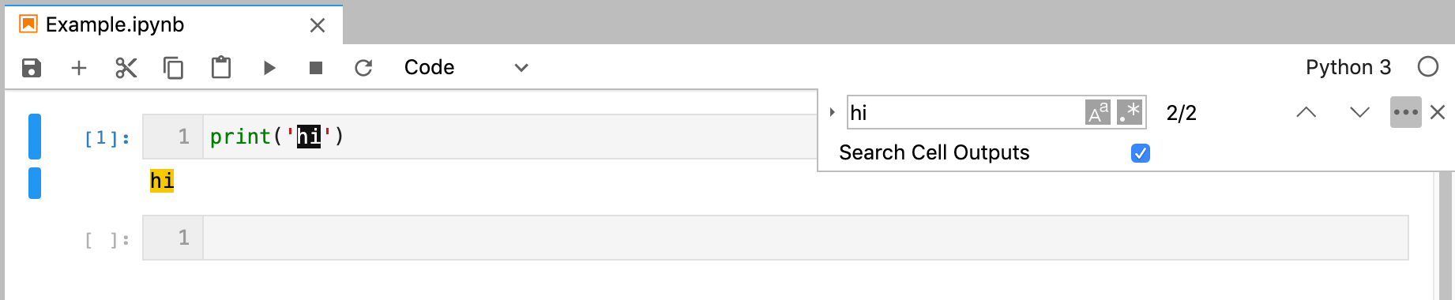Interrupt the kernel with the stop icon
Viewport: 1455px width, 300px height.
click(316, 68)
